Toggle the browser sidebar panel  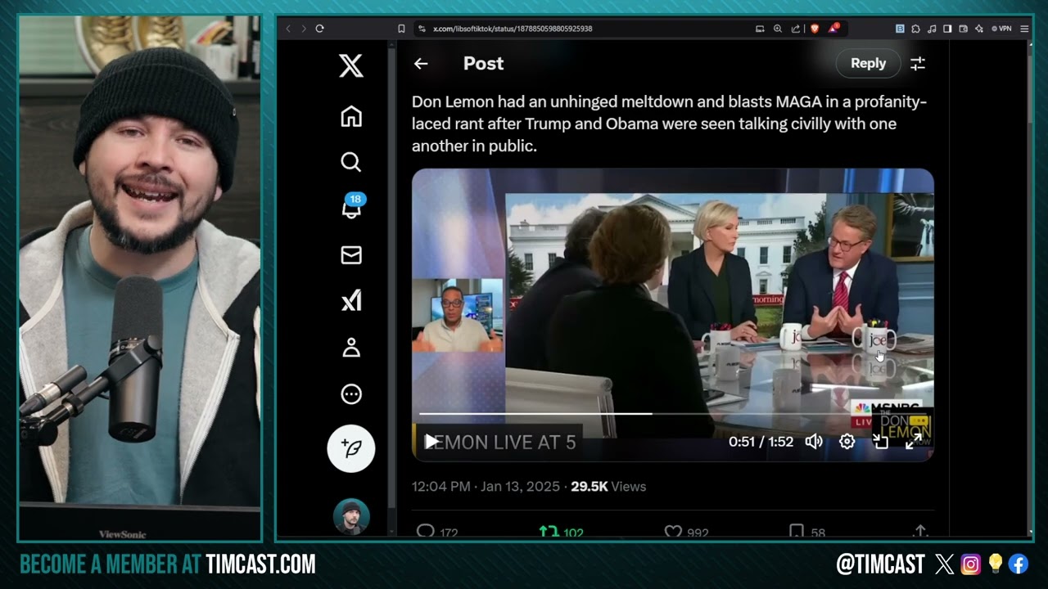pos(947,29)
